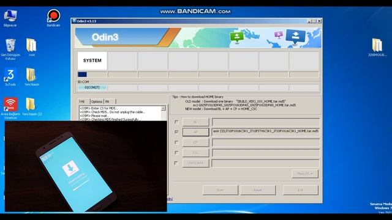Toggle the CP file checkbox

176,142
